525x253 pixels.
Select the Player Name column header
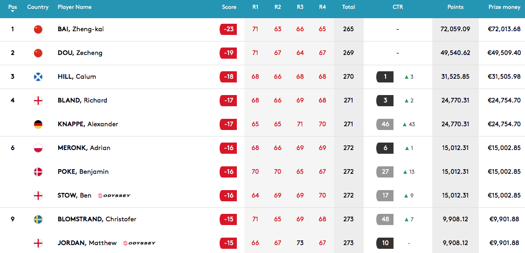[x=74, y=7]
